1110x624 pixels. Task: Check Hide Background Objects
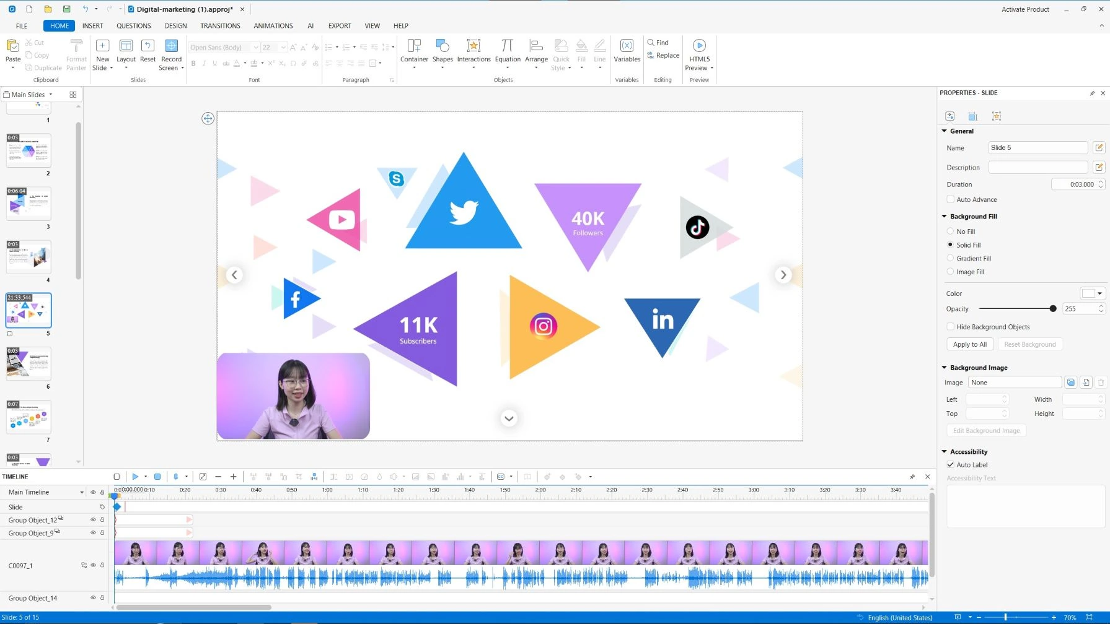(x=950, y=327)
